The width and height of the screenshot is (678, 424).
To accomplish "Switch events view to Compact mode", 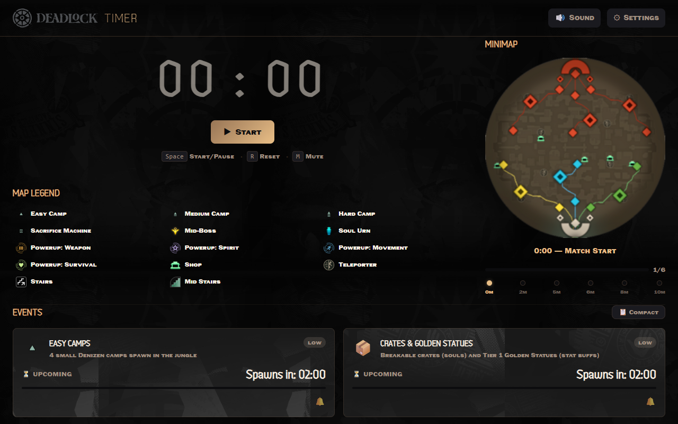I will [638, 312].
